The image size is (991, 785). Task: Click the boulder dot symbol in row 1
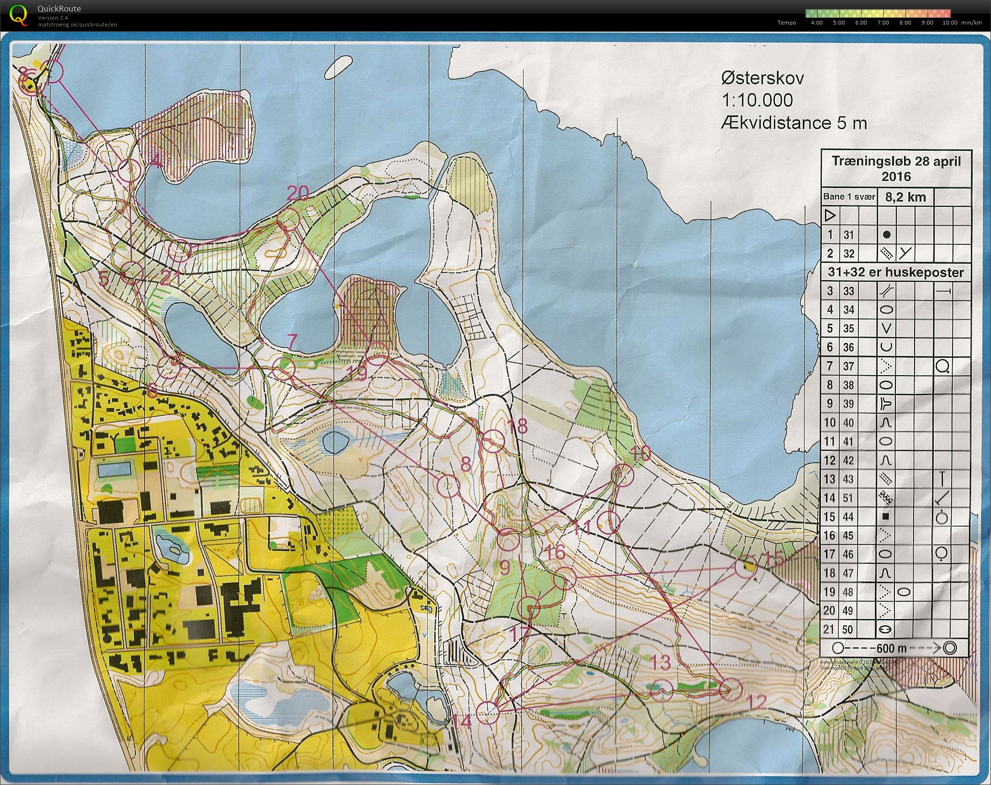coord(887,235)
